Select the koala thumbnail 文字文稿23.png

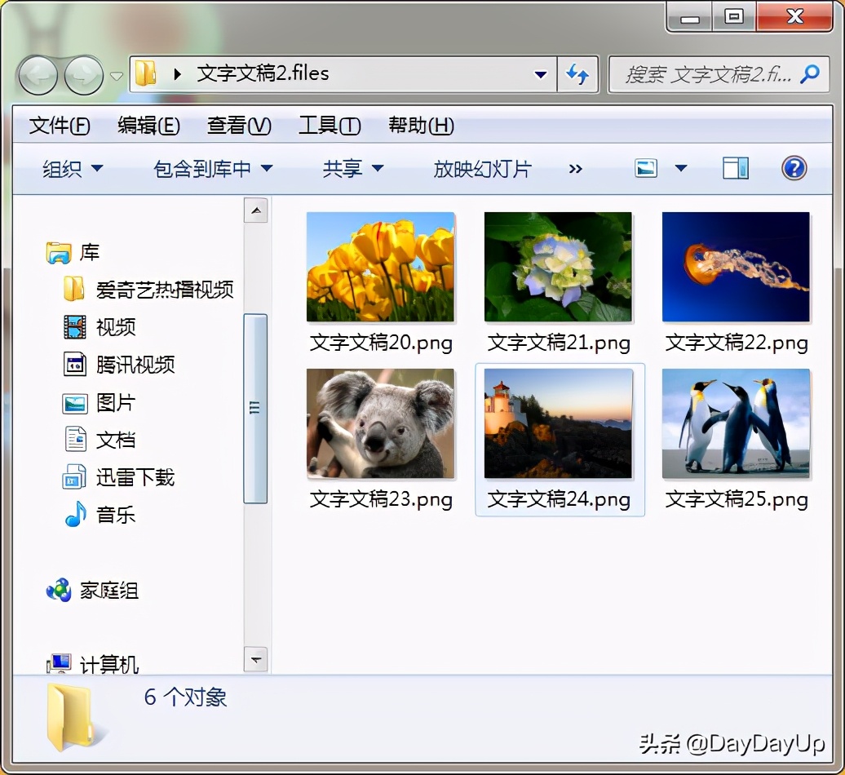[380, 439]
